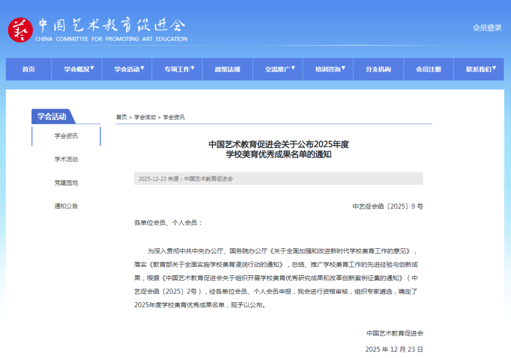Viewport: 511px width, 358px height.
Task: Click the 会员注册 button
Action: (x=428, y=69)
